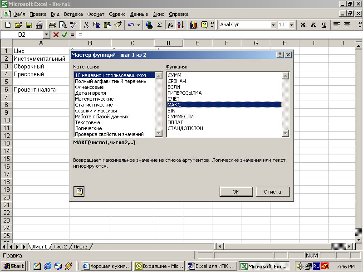363x272 pixels.
Task: Open the Формат menu
Action: (x=96, y=14)
